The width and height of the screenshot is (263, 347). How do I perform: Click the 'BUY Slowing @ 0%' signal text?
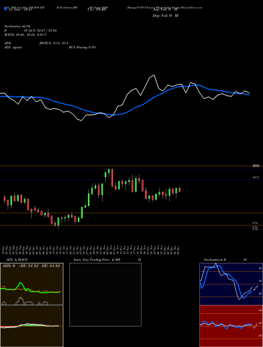pyautogui.click(x=83, y=47)
